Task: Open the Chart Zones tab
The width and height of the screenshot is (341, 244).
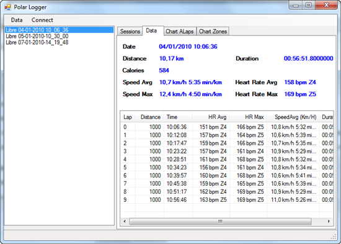Action: tap(213, 32)
